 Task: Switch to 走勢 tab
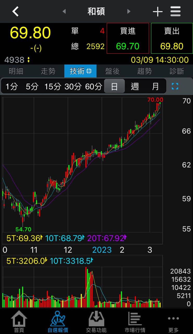pyautogui.click(x=48, y=71)
